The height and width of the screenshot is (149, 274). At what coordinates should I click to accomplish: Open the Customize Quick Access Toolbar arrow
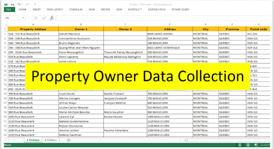pos(35,4)
